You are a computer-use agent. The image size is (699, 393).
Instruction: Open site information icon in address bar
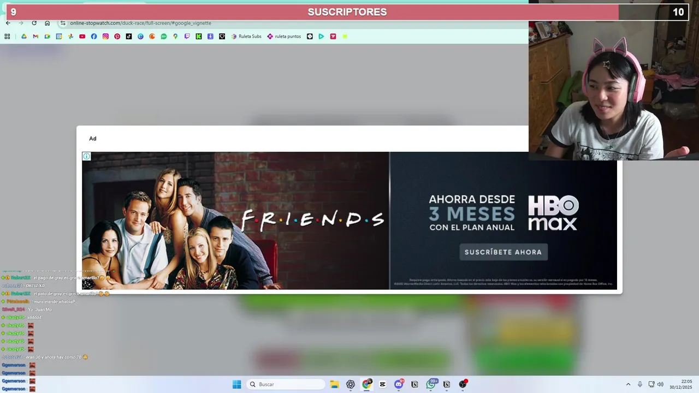(x=63, y=23)
